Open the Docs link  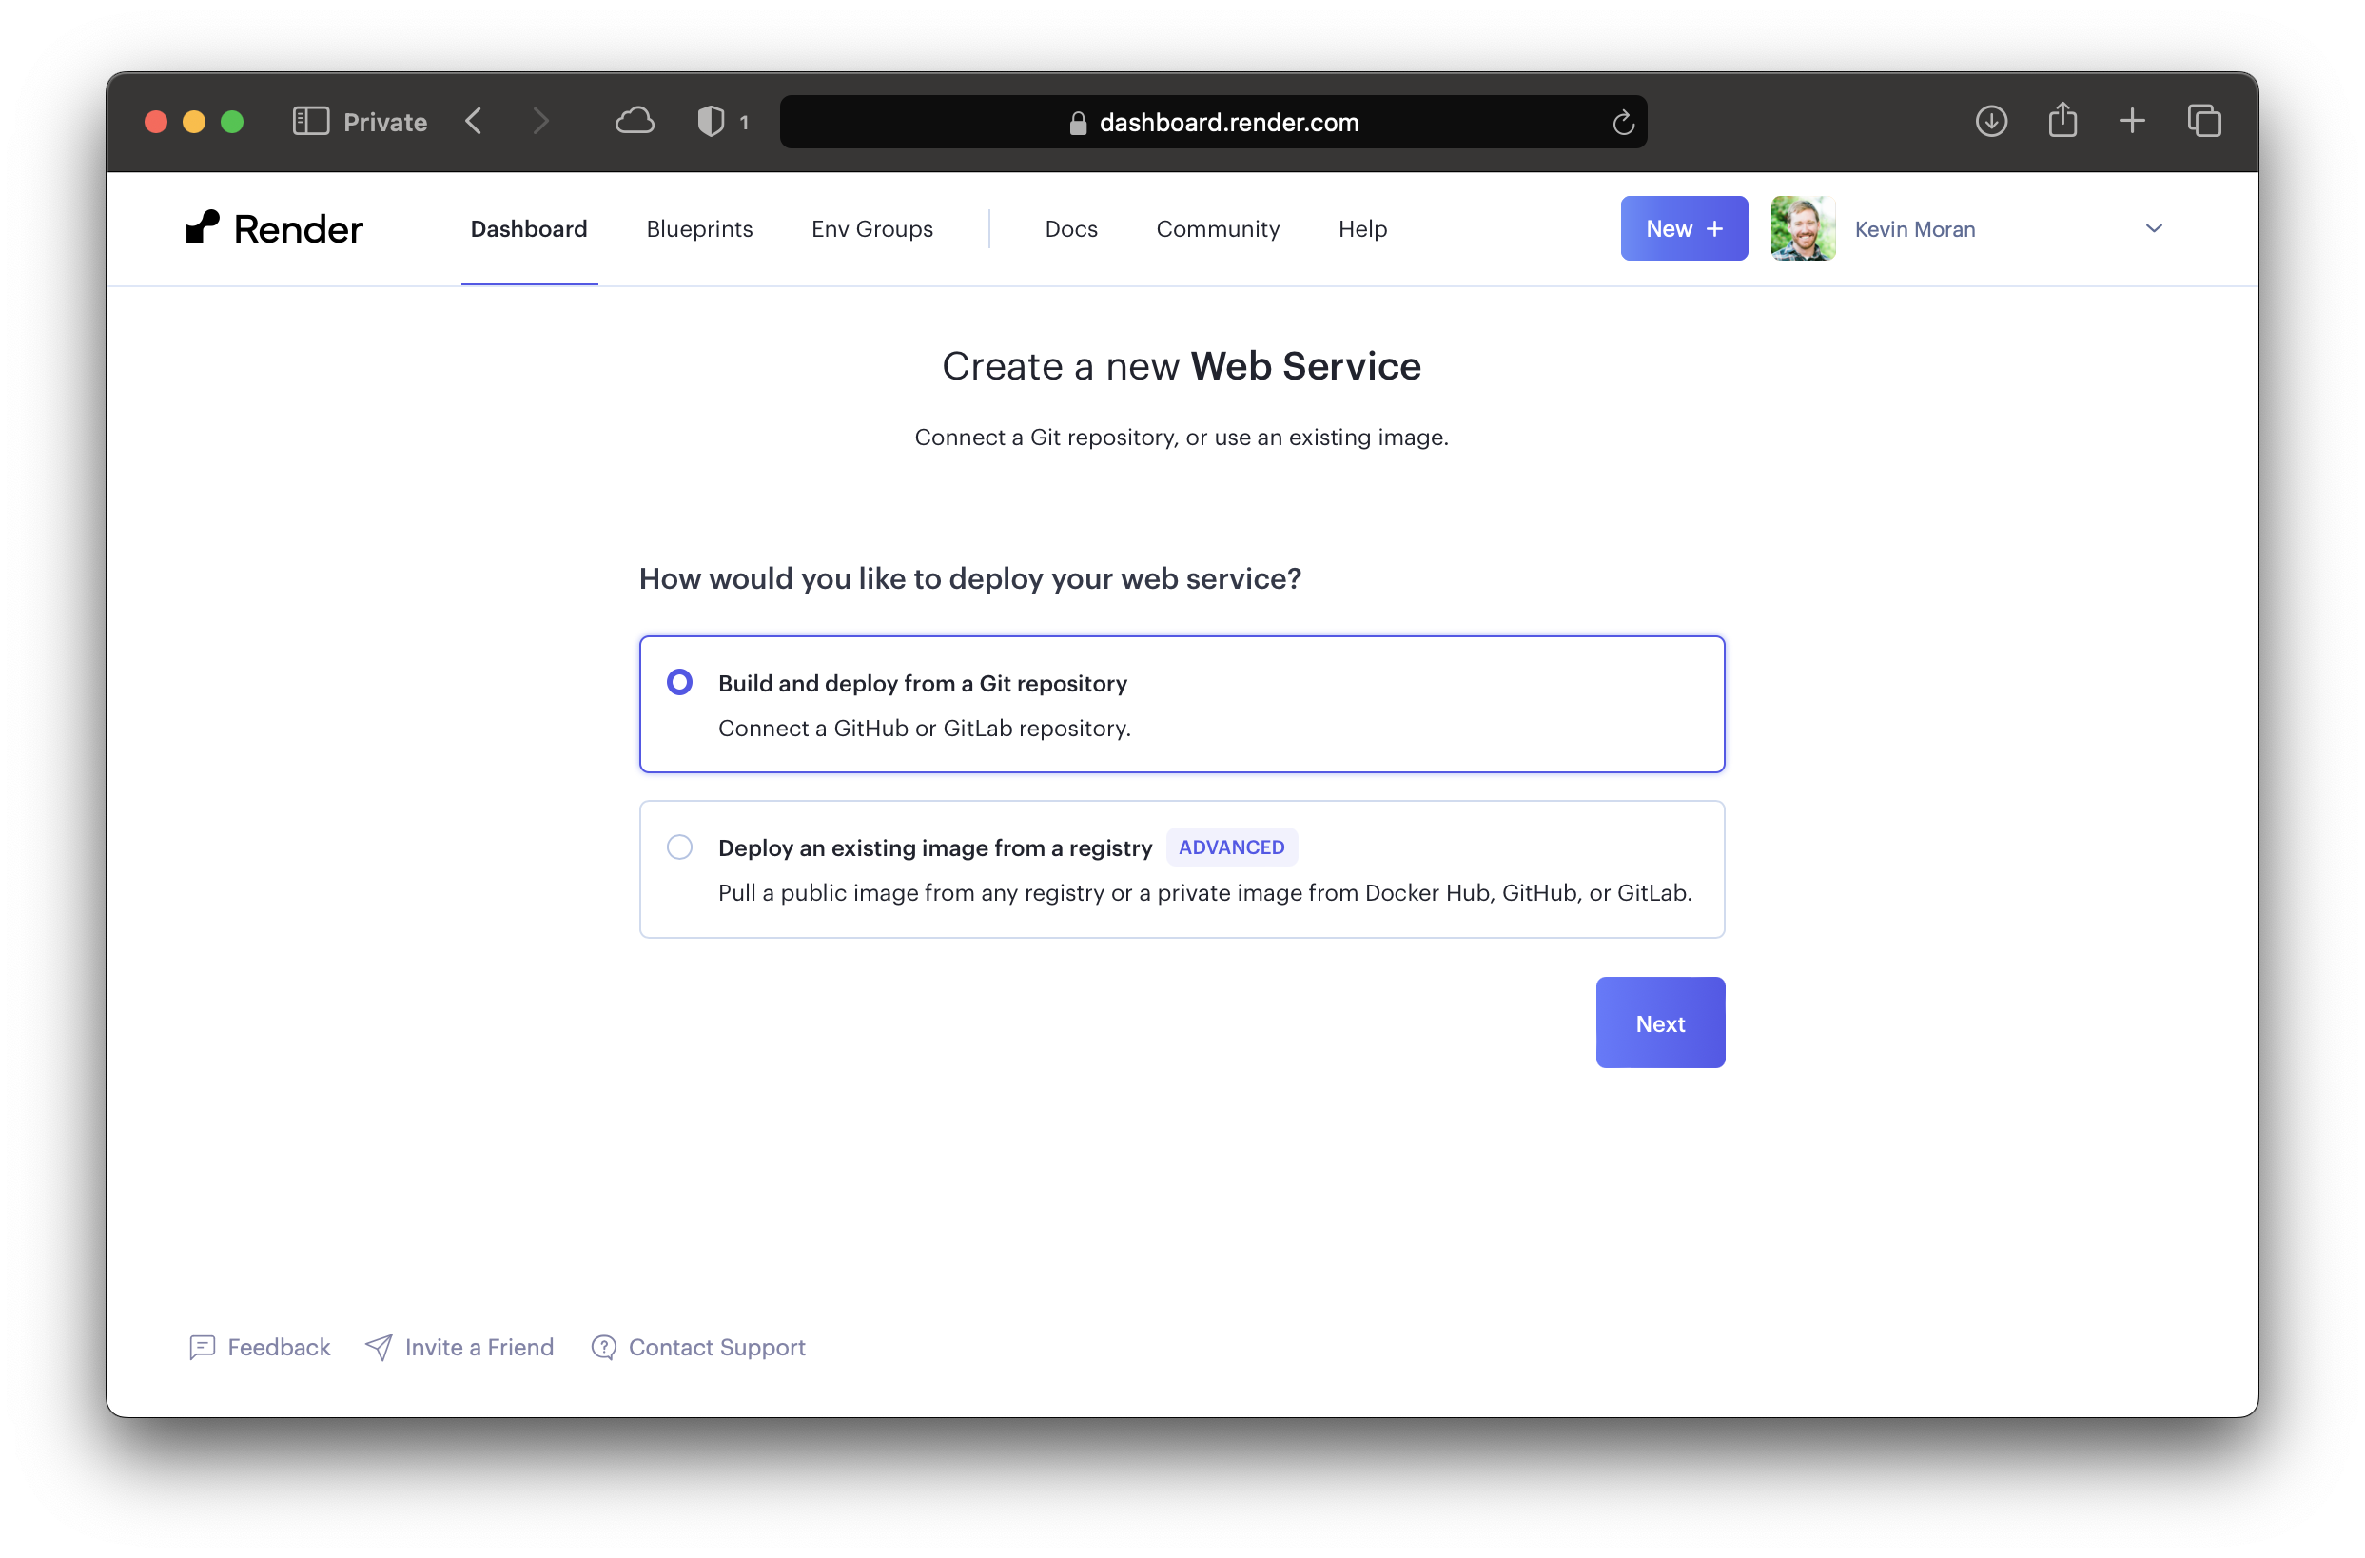coord(1071,228)
